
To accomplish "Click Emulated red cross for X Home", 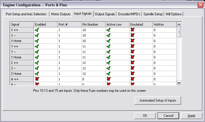I will pyautogui.click(x=133, y=41).
